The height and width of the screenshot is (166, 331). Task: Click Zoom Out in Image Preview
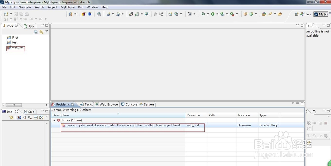(x=24, y=117)
